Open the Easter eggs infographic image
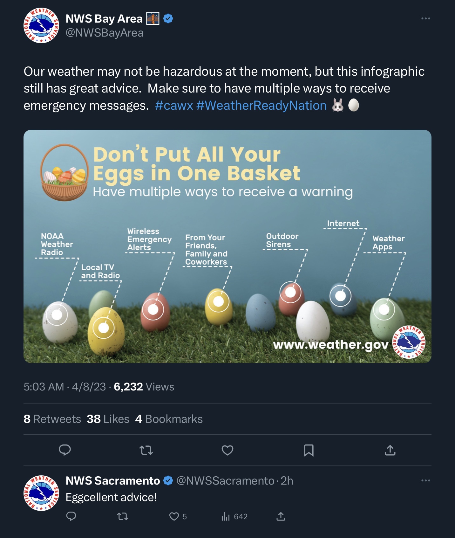Screen dimensions: 455x538 coord(227,246)
